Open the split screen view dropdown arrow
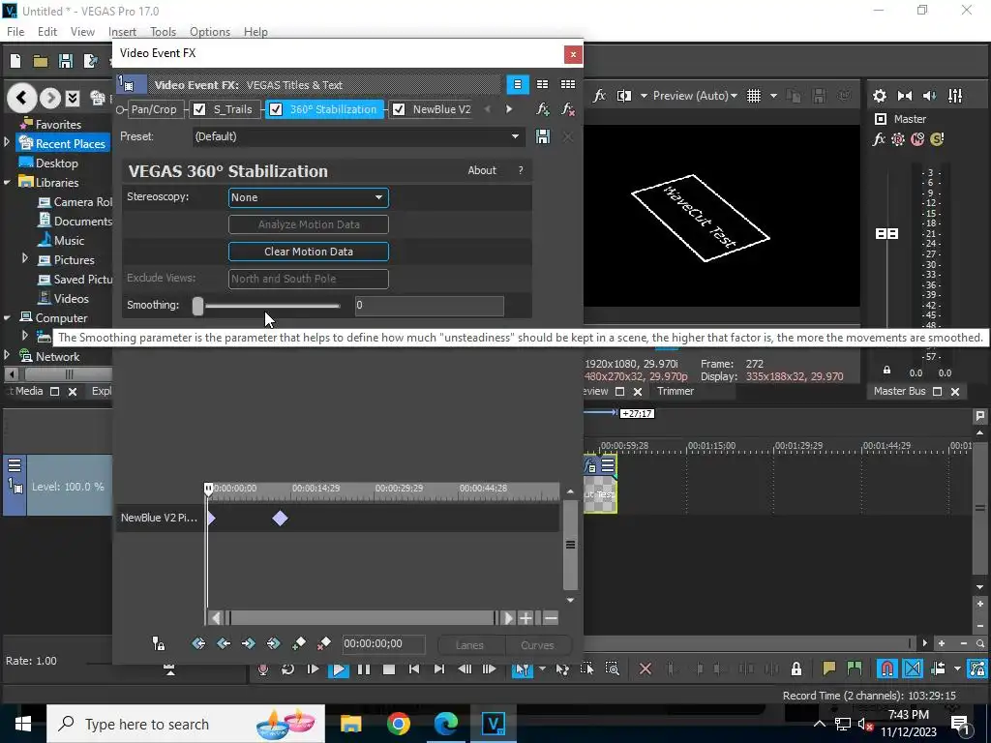Screen dimensions: 991x743 point(644,96)
